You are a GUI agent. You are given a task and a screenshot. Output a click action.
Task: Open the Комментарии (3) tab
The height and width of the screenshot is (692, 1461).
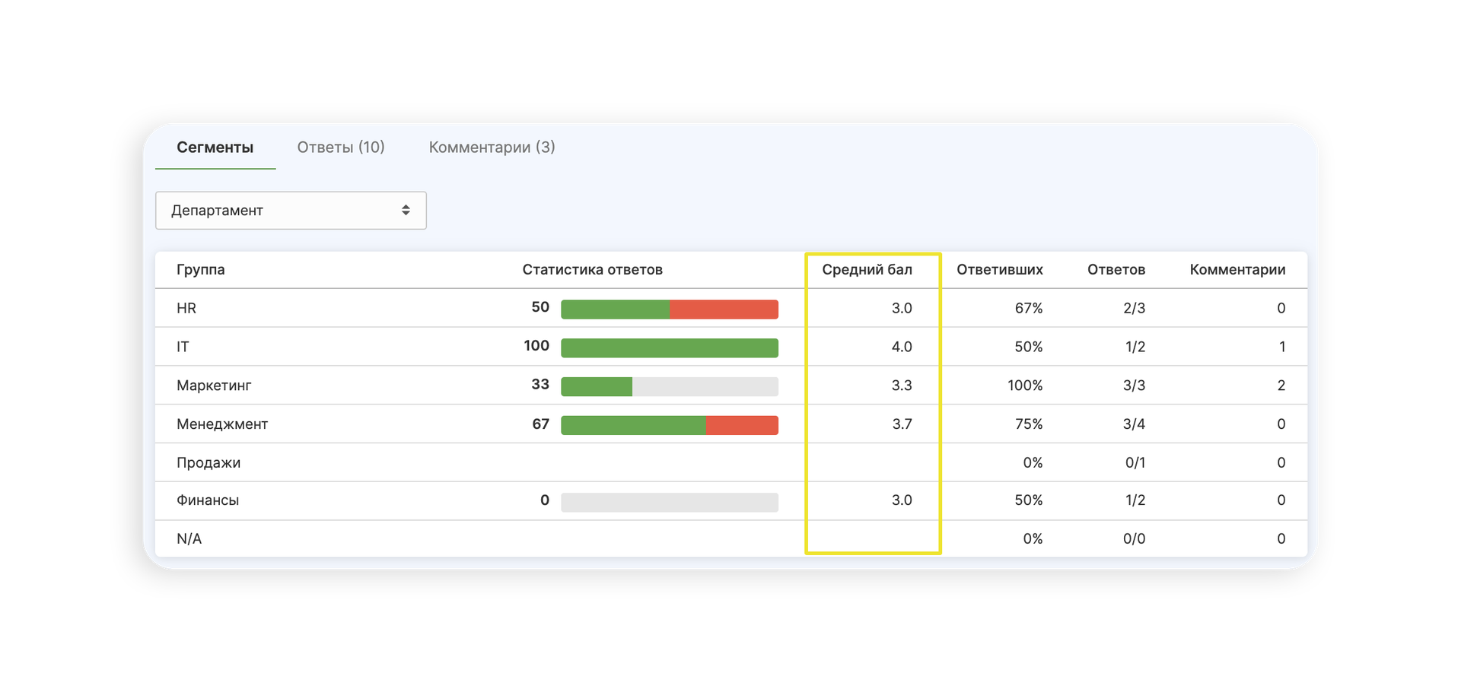(x=492, y=148)
